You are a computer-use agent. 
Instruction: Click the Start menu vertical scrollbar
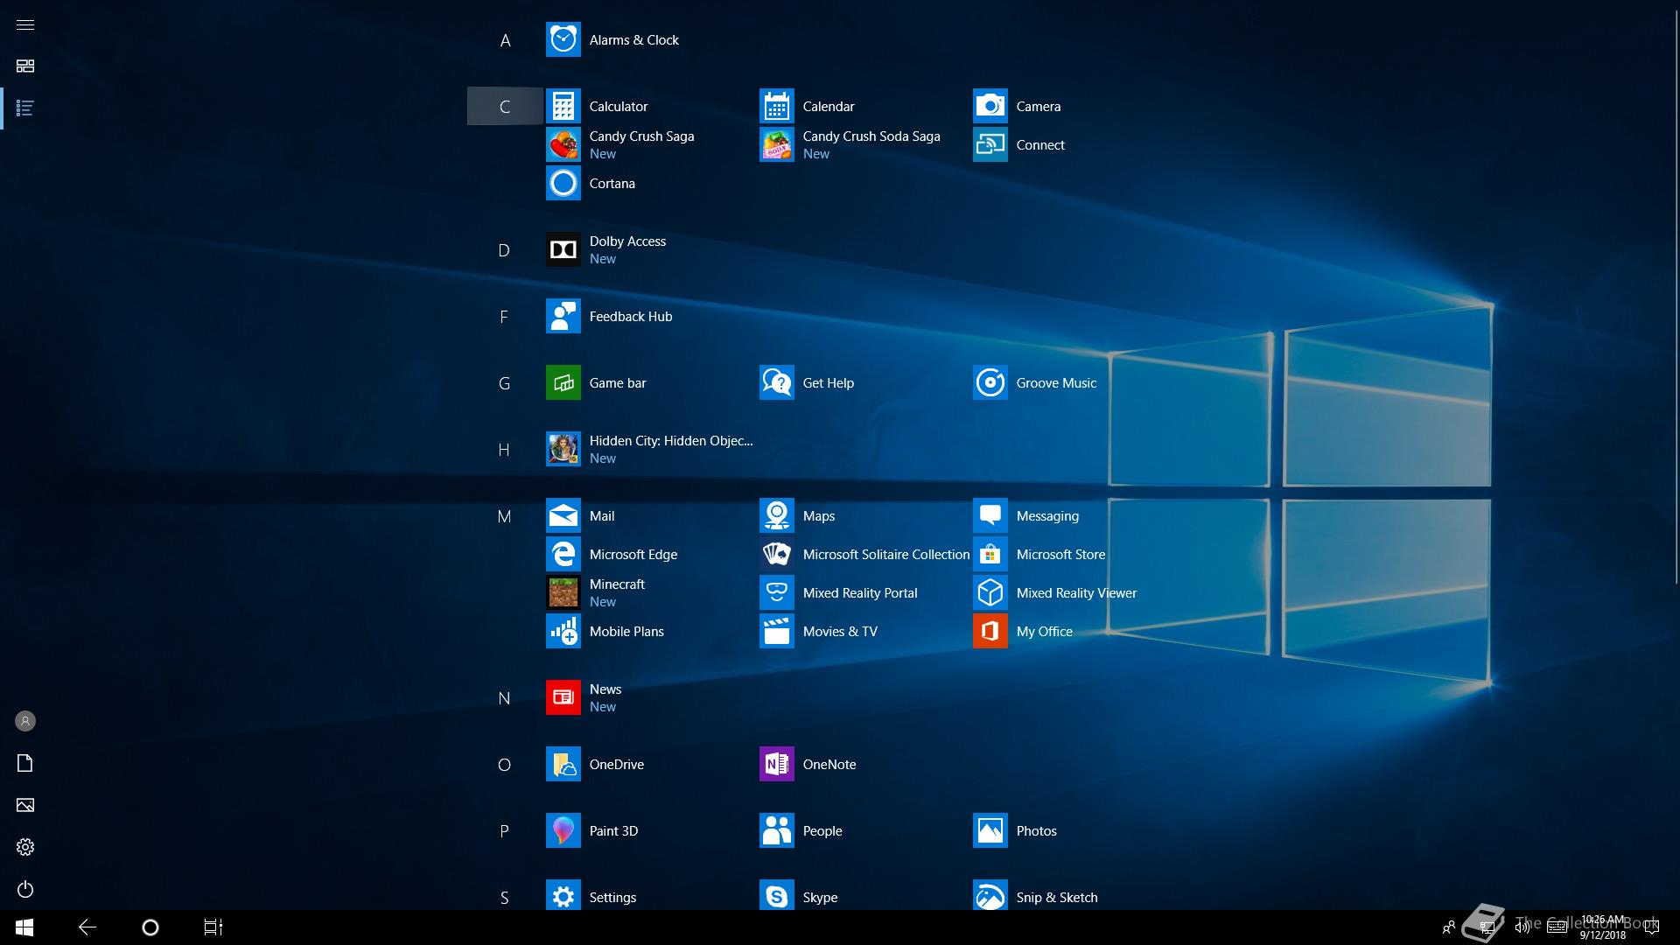[1675, 297]
